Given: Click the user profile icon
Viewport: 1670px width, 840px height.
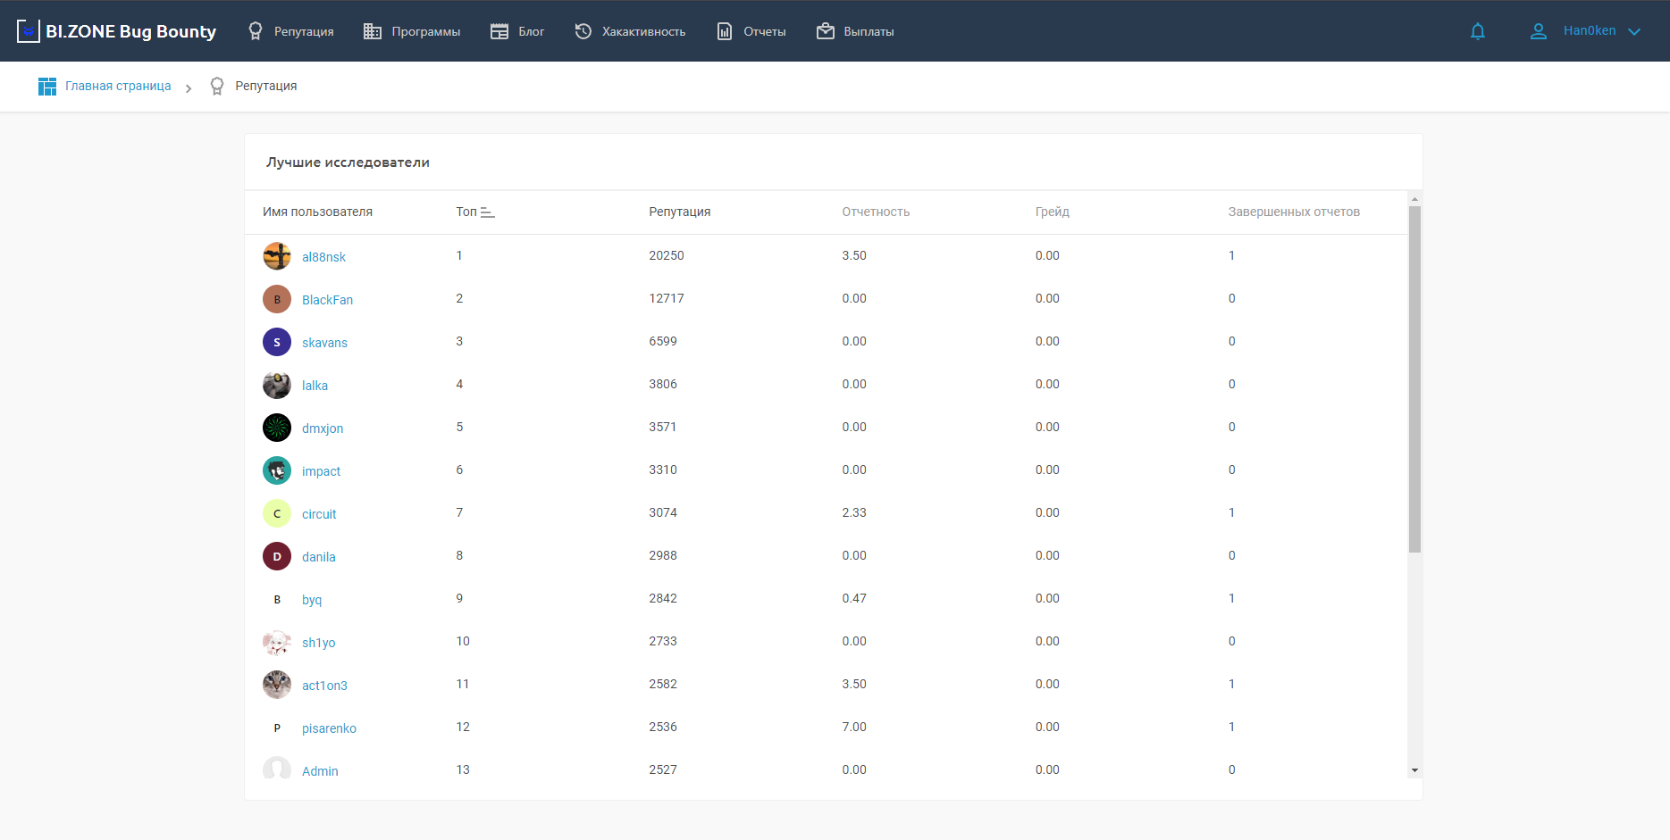Looking at the screenshot, I should click(x=1538, y=31).
